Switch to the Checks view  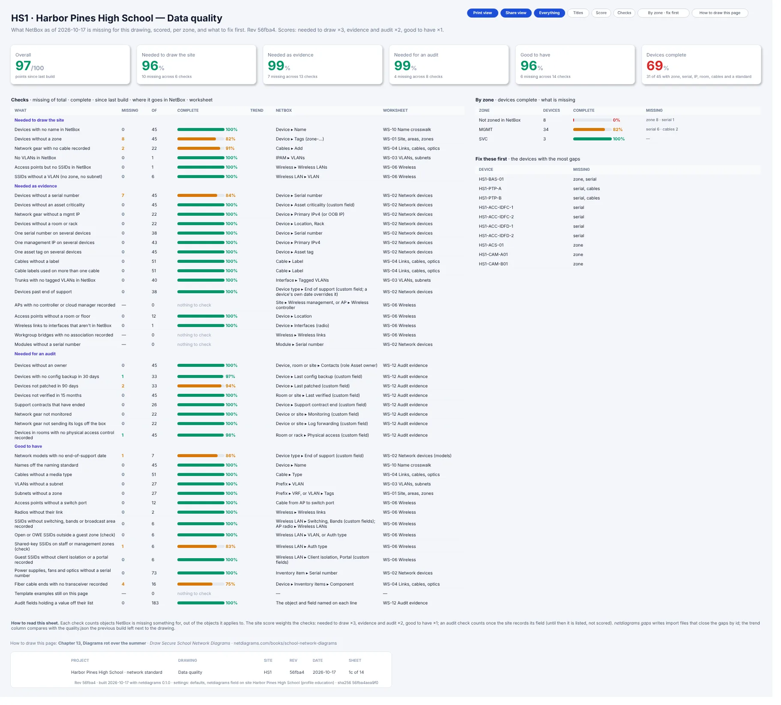[624, 13]
